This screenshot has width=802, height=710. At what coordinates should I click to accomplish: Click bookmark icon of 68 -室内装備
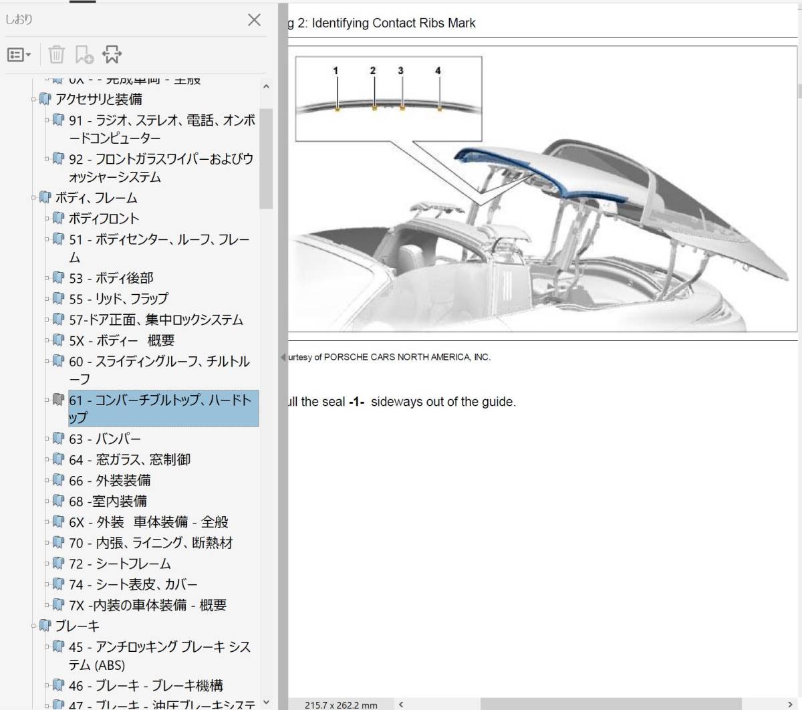[x=59, y=501]
